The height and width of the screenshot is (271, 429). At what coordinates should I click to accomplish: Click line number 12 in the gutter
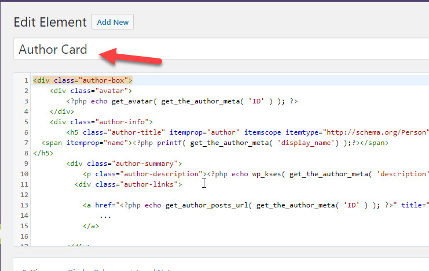pyautogui.click(x=24, y=195)
